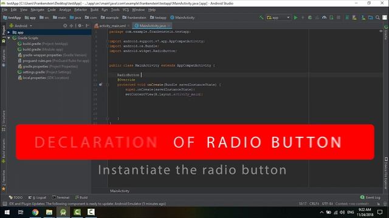Click the override gutter icon beside onCreate
Viewport: 389px width, 218px height.
pyautogui.click(x=100, y=85)
